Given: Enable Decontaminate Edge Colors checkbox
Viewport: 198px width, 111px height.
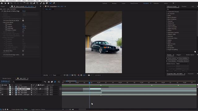Looking at the screenshot, I should pyautogui.click(x=23, y=55).
